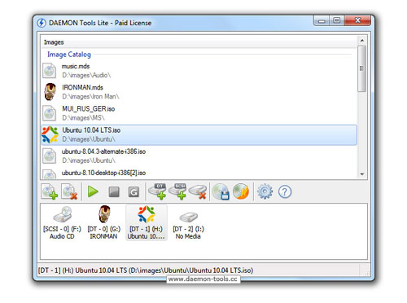Viewport: 407px width, 303px height.
Task: Select music.mds in the Image Catalog
Action: tap(199, 71)
